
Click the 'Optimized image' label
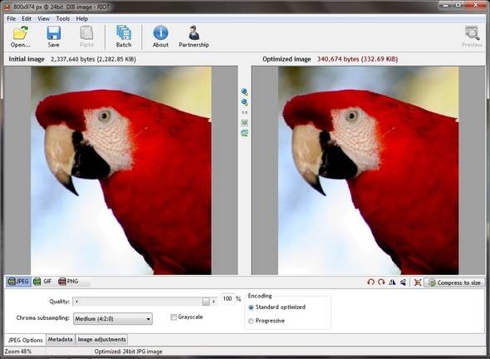click(287, 59)
